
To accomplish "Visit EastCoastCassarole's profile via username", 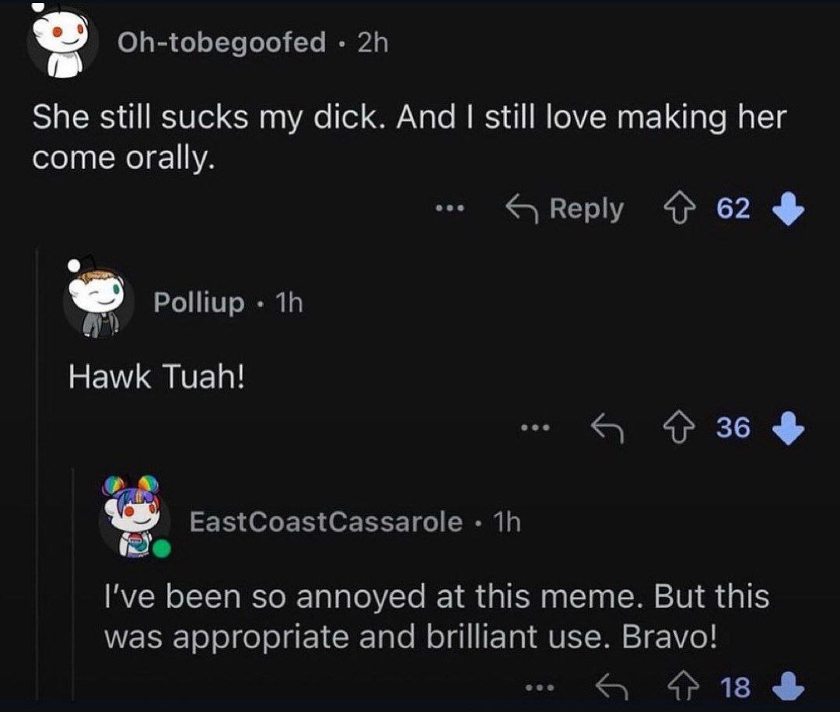I will tap(327, 521).
